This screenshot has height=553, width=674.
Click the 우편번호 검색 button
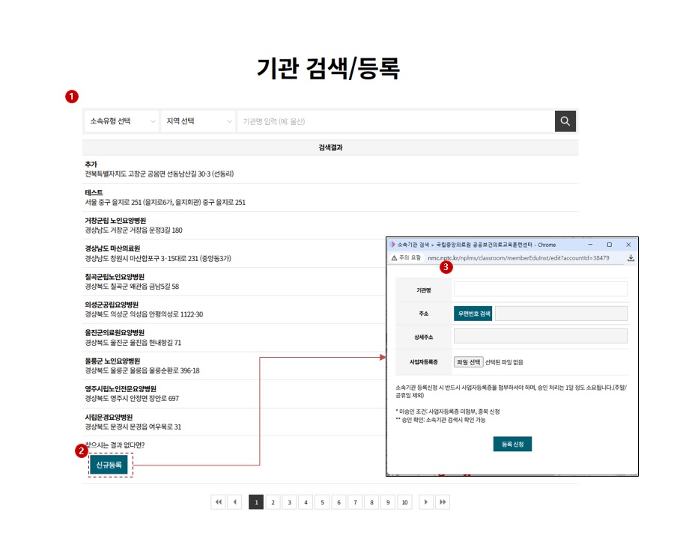pyautogui.click(x=473, y=314)
